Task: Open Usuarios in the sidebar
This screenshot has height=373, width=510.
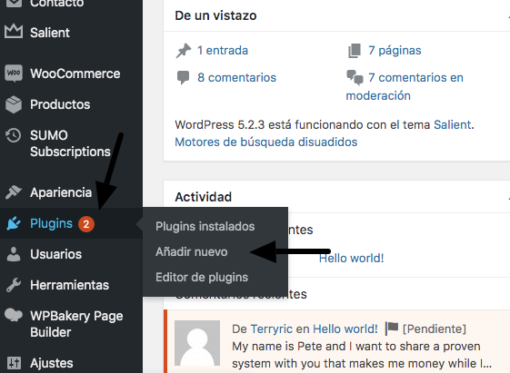Action: point(56,254)
